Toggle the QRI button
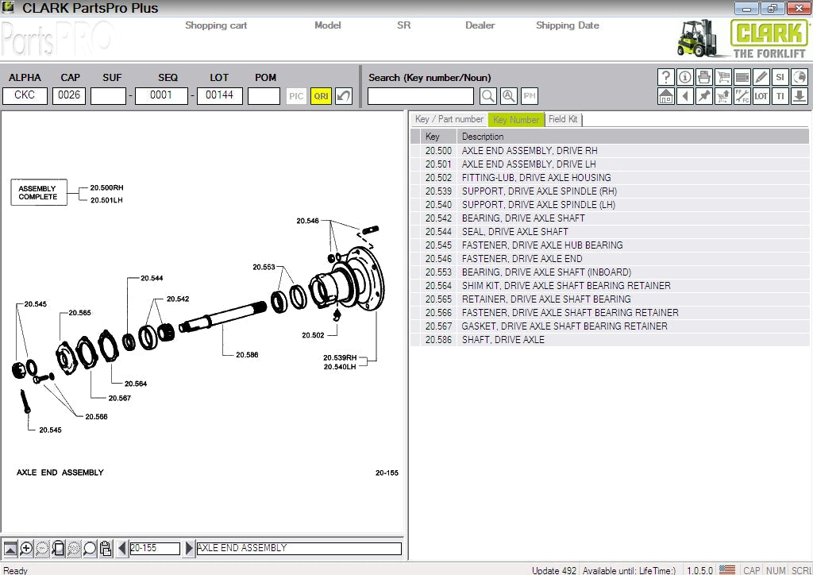Image resolution: width=813 pixels, height=575 pixels. click(x=321, y=95)
